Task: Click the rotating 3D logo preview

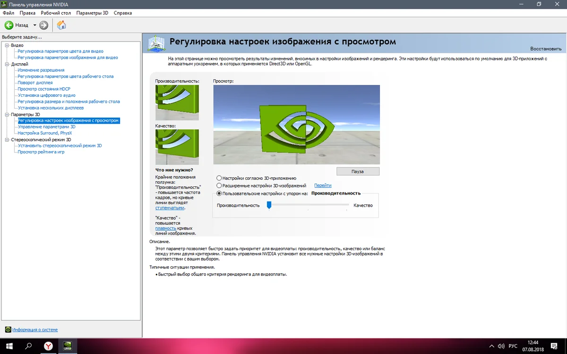Action: pyautogui.click(x=296, y=125)
